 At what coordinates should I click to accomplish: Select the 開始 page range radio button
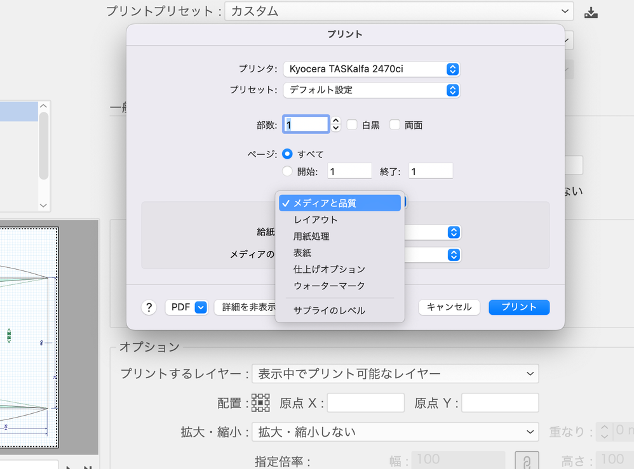point(288,170)
